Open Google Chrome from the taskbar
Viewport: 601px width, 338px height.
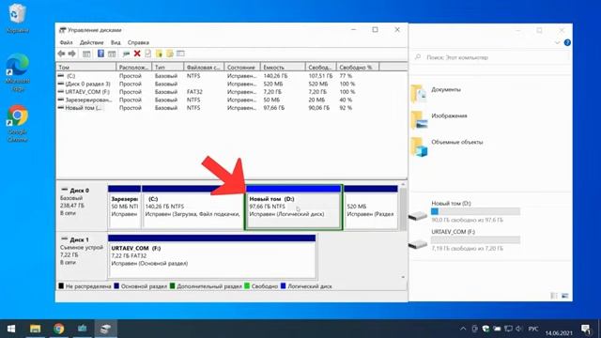[58, 329]
